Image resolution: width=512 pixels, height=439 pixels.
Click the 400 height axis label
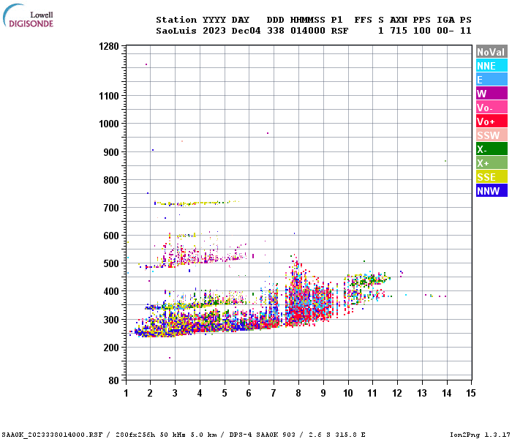coord(111,291)
